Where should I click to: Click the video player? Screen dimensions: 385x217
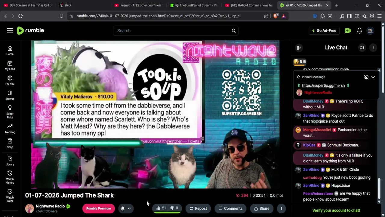pyautogui.click(x=155, y=115)
